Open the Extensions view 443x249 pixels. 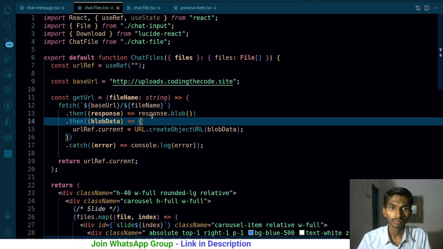(x=8, y=90)
